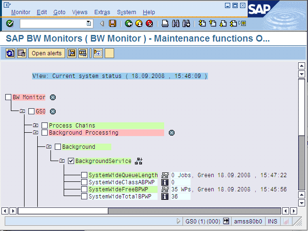Click the yellow Exit arrow icon

pyautogui.click(x=139, y=23)
